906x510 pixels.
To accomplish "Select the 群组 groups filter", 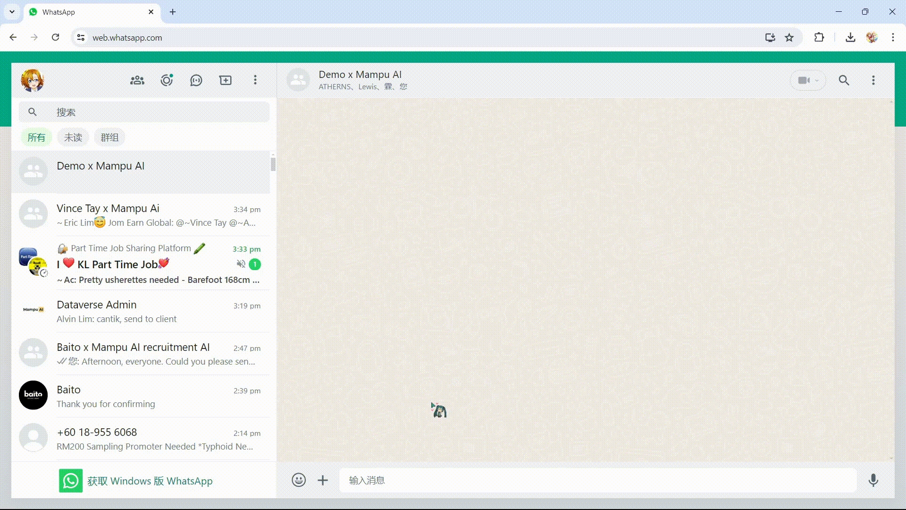I will (x=109, y=137).
